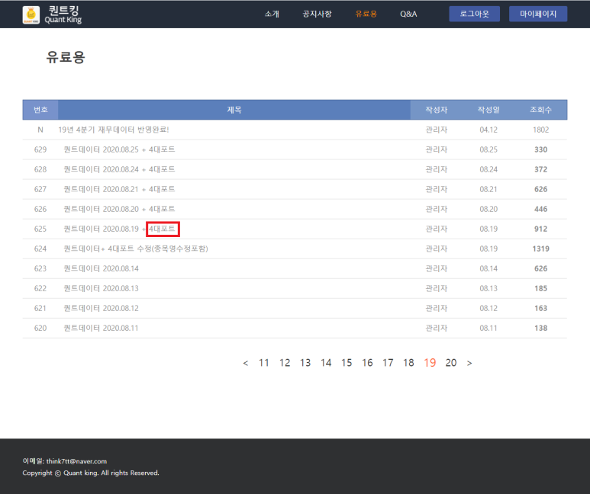This screenshot has width=590, height=494.
Task: Click post number 629
Action: (x=40, y=149)
